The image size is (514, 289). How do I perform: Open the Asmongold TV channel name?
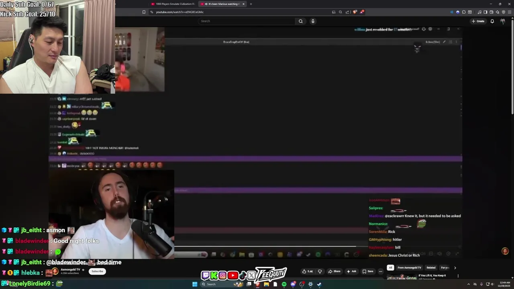[x=70, y=270]
